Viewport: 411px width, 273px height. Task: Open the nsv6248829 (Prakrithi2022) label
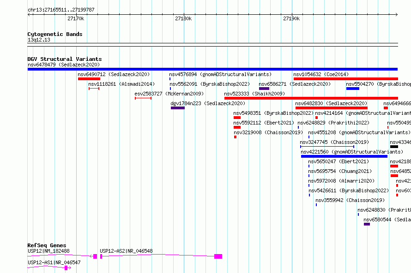(333, 123)
